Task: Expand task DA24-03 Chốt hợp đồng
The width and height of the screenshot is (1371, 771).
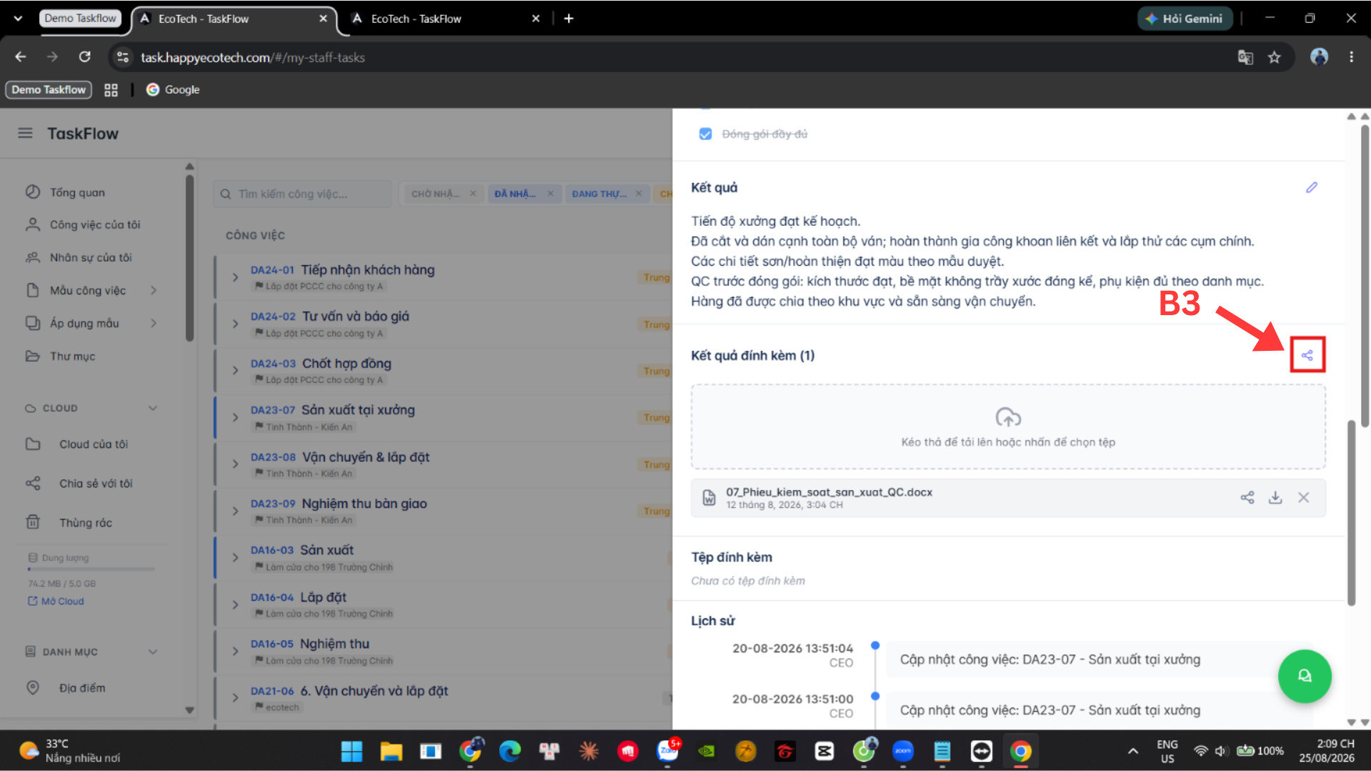Action: (235, 370)
